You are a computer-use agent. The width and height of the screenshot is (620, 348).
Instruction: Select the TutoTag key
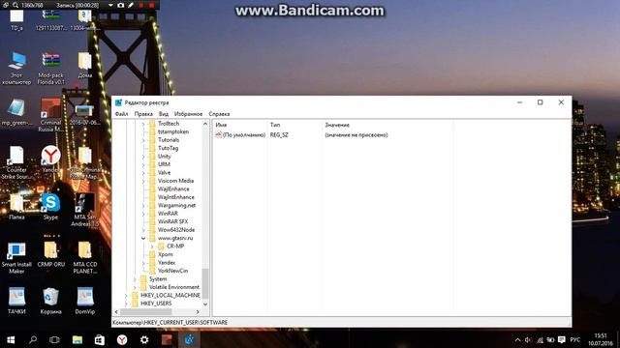168,148
